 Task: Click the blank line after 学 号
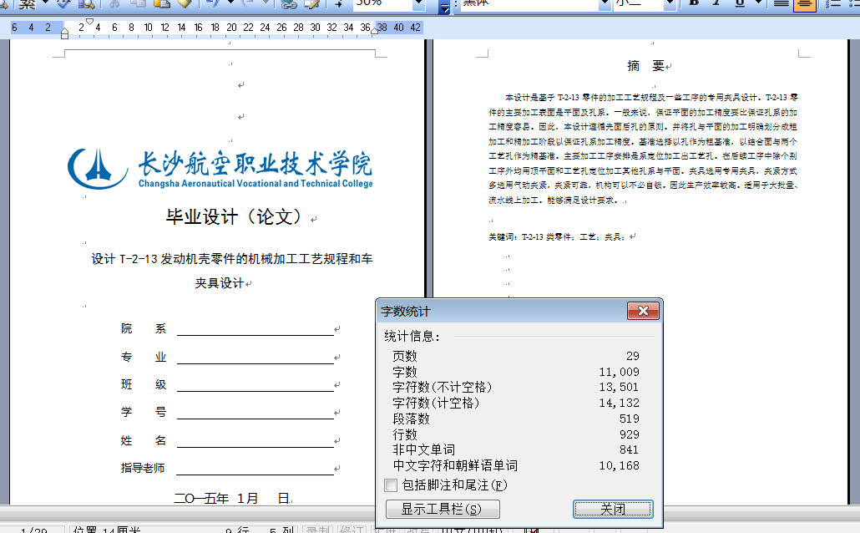tap(255, 412)
